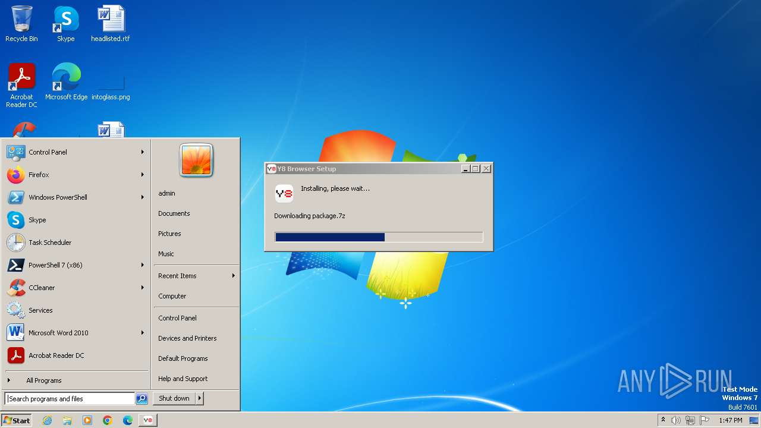Click the Y8 logo in the setup dialog
This screenshot has height=428, width=761.
(284, 193)
